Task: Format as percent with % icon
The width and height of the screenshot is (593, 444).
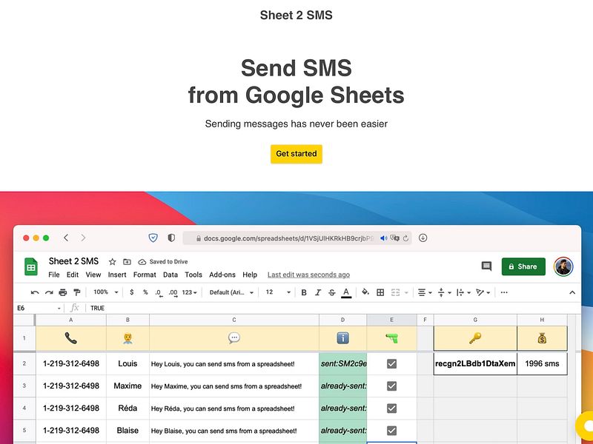Action: pos(145,292)
